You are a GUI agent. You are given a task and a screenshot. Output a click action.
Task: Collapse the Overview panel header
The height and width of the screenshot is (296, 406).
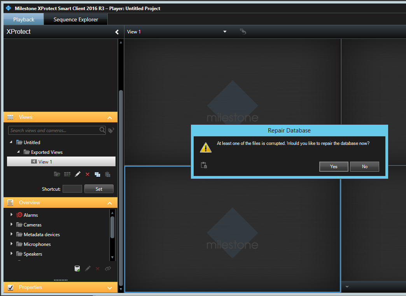[109, 202]
